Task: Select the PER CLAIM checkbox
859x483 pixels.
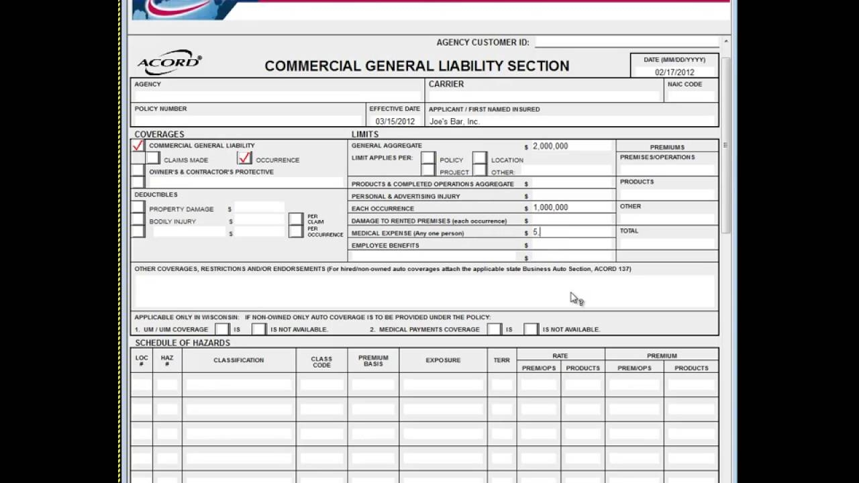Action: click(x=295, y=219)
